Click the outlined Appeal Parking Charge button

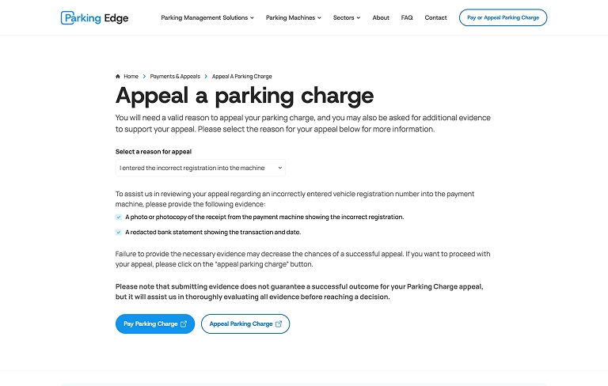(245, 324)
